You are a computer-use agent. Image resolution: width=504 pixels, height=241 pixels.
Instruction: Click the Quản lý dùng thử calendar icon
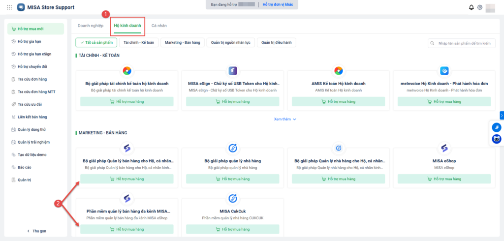click(x=13, y=129)
